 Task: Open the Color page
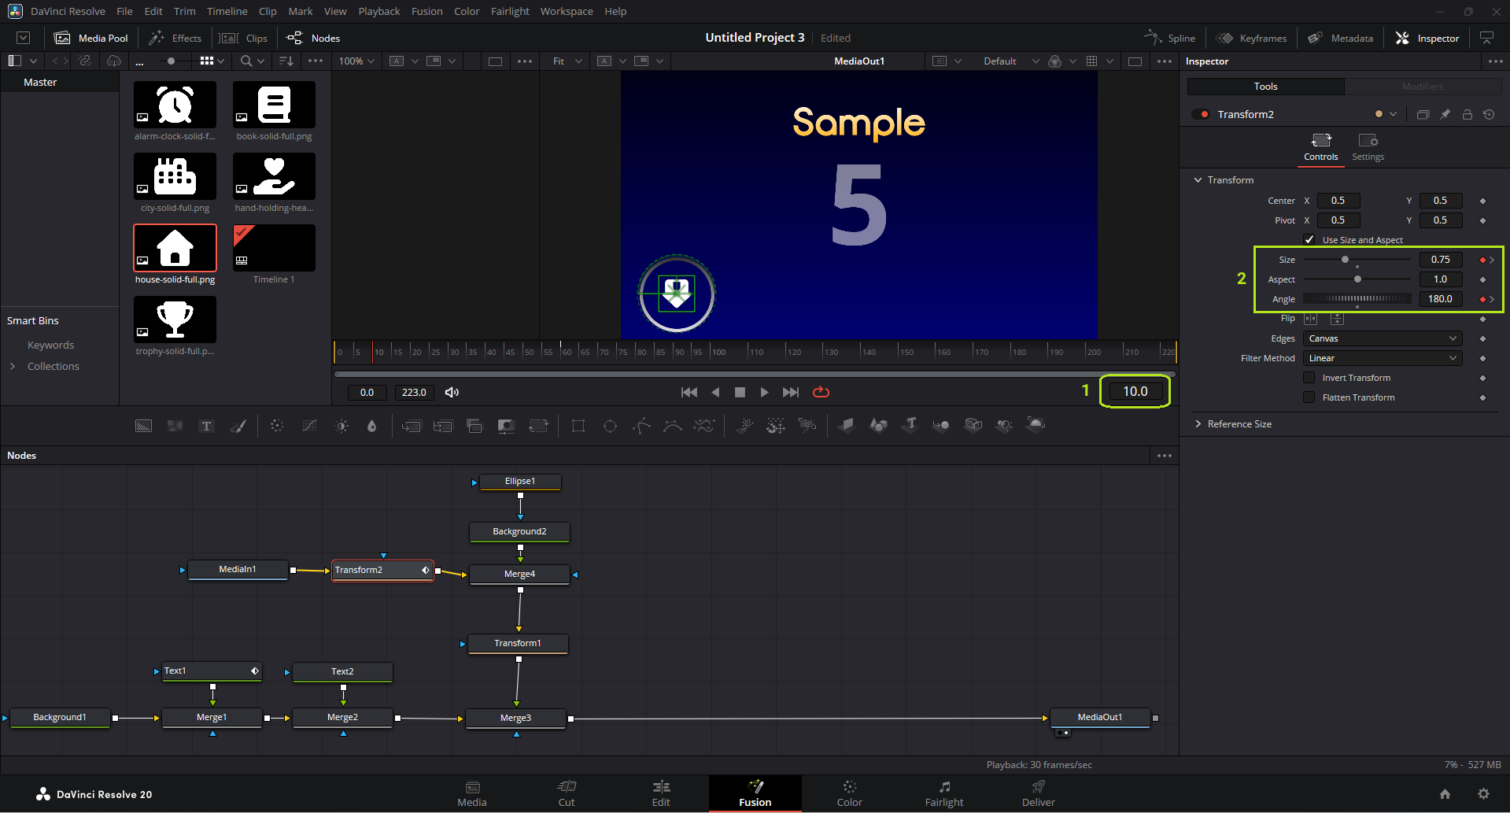tap(849, 793)
